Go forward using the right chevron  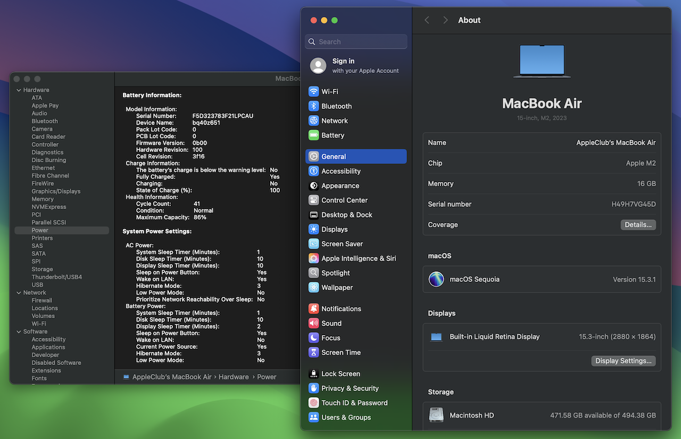(445, 20)
